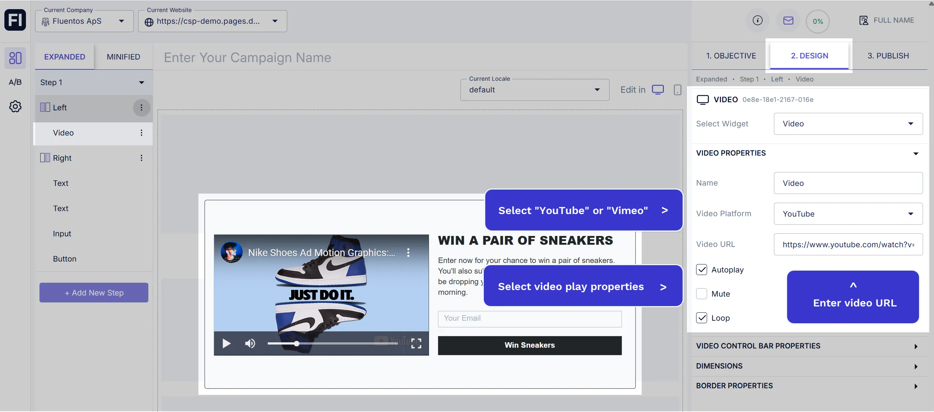Switch editing to mobile view icon

pyautogui.click(x=677, y=89)
